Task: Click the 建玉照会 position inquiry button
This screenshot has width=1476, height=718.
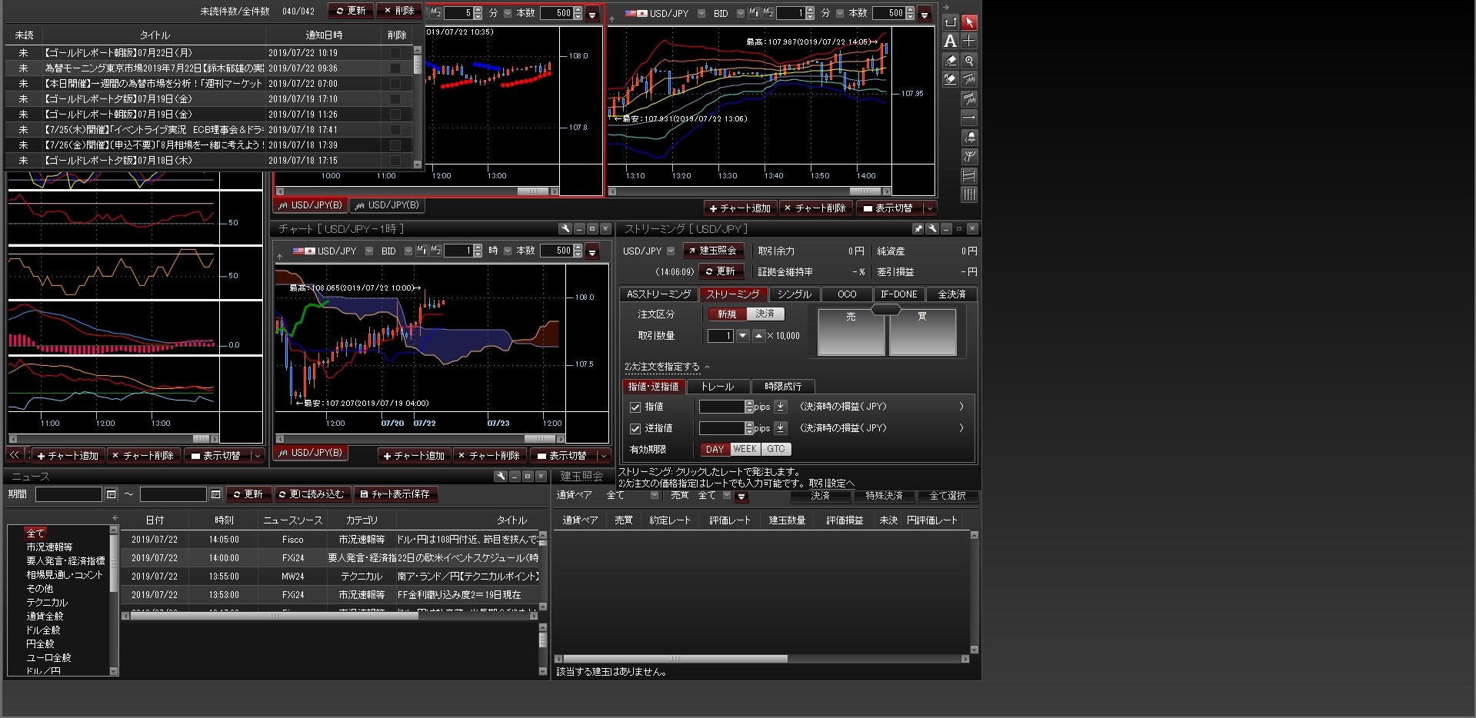Action: pyautogui.click(x=712, y=251)
